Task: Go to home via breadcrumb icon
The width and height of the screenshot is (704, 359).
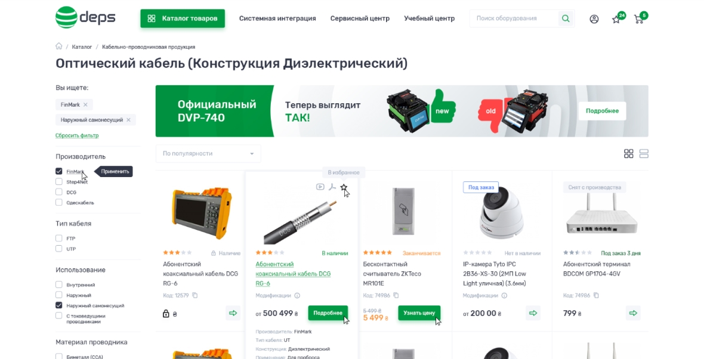Action: pos(59,47)
